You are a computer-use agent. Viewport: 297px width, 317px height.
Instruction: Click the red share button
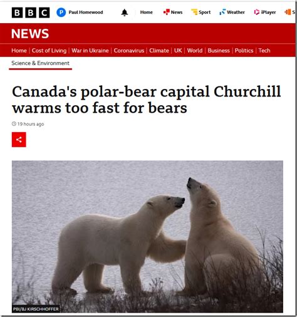(19, 140)
